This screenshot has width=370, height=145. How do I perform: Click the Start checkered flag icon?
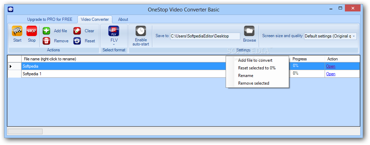pyautogui.click(x=17, y=31)
